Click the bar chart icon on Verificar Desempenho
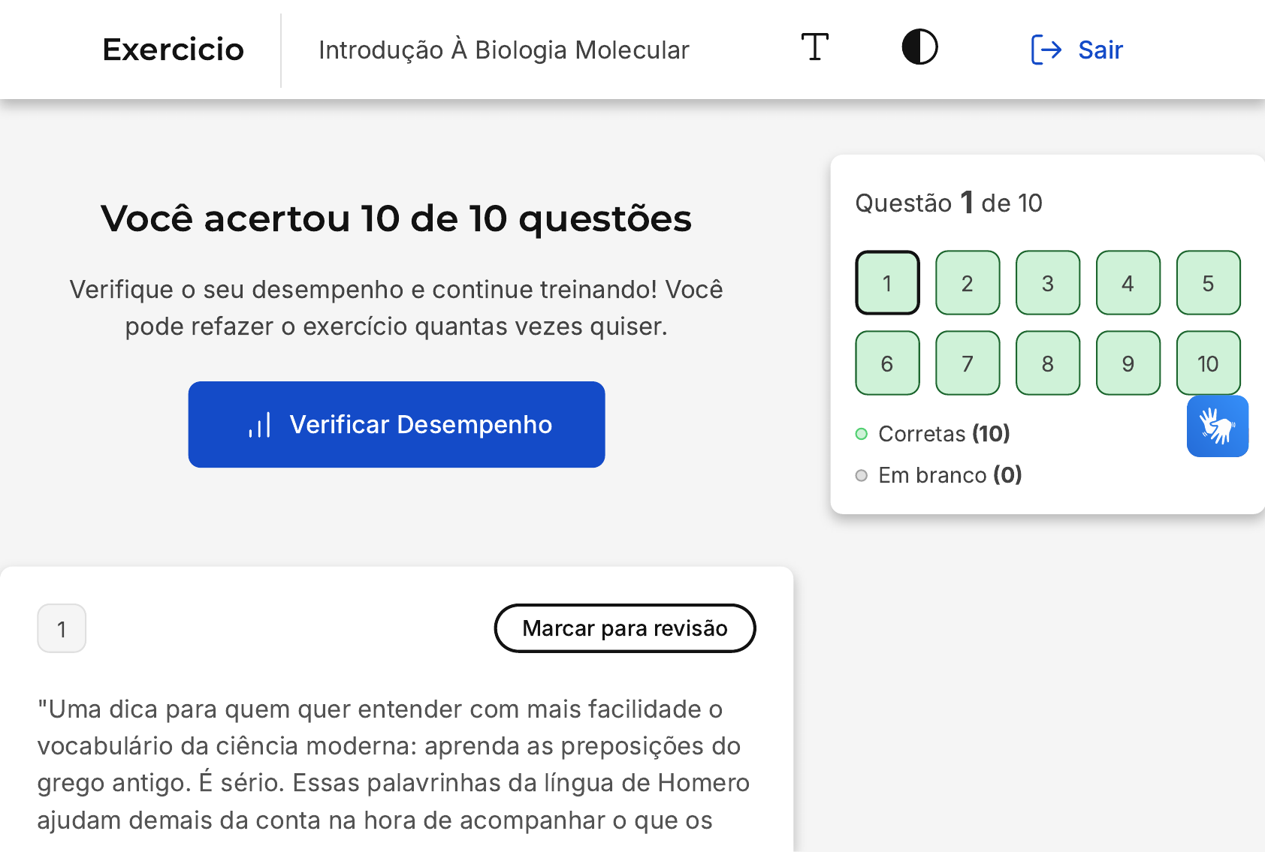This screenshot has width=1265, height=852. (260, 426)
